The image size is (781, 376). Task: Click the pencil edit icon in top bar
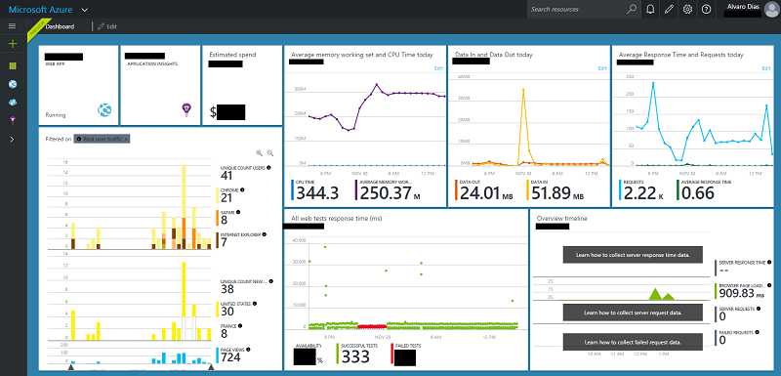tap(669, 9)
